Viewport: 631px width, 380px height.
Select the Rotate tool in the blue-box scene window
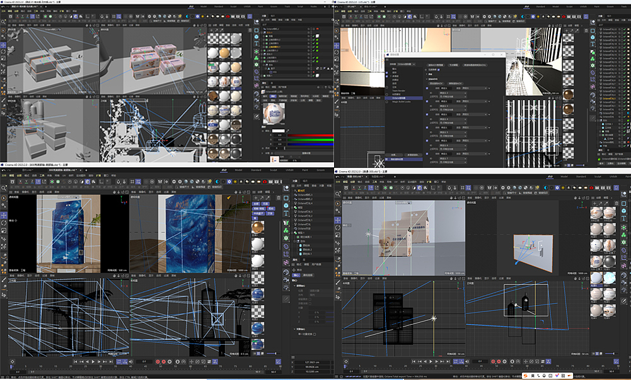pos(4,223)
